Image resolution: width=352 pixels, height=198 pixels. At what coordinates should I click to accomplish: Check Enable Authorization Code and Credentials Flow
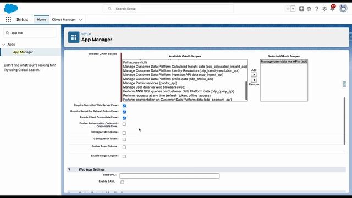(124, 124)
